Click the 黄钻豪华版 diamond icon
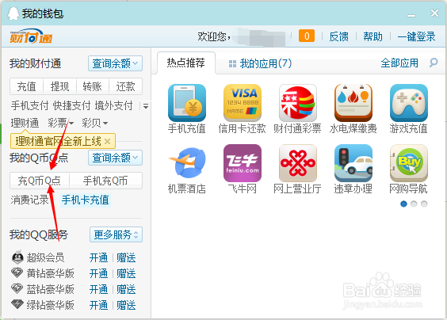This screenshot has width=447, height=320. click(x=17, y=273)
